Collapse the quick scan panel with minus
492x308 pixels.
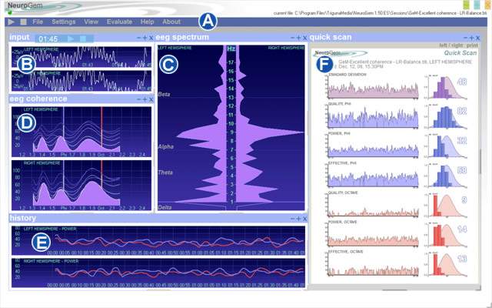coord(466,38)
